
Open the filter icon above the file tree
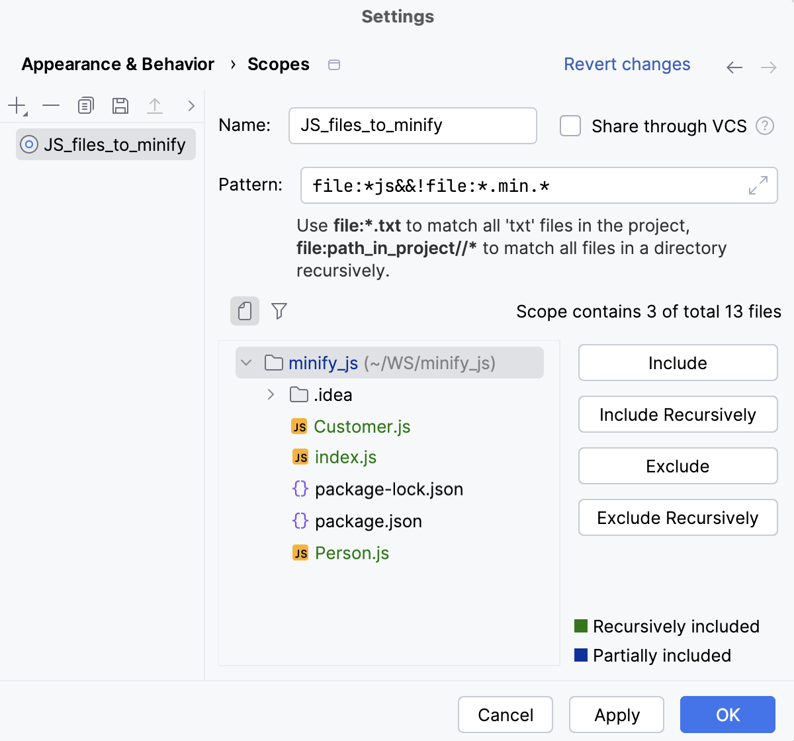279,311
